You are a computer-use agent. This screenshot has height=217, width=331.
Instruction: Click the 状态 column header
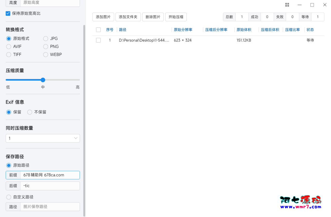coord(310,30)
